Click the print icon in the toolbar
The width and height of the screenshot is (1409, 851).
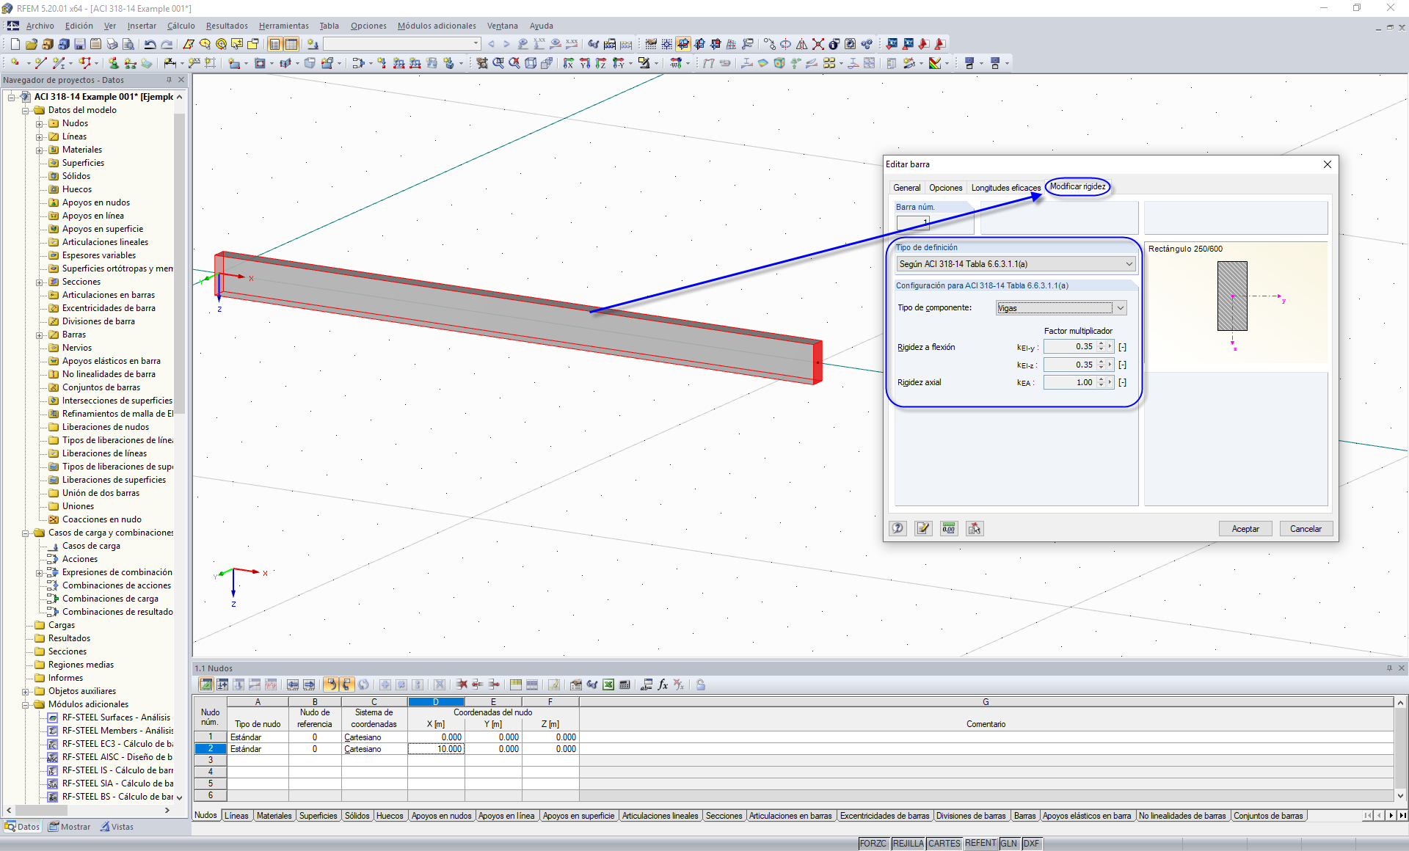(x=112, y=44)
